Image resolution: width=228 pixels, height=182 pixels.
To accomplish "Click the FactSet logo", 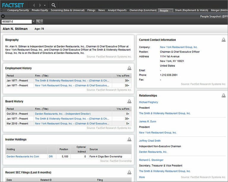I will pyautogui.click(x=13, y=5).
